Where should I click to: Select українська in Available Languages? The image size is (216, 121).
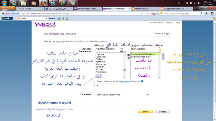tap(102, 72)
